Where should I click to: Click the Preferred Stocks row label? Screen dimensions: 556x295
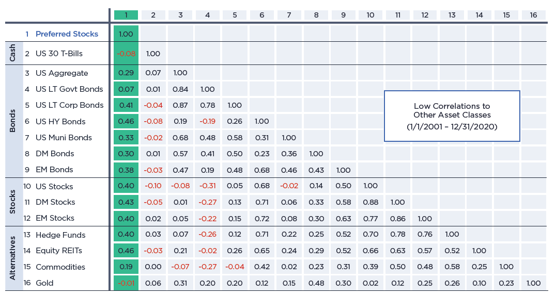pyautogui.click(x=66, y=34)
